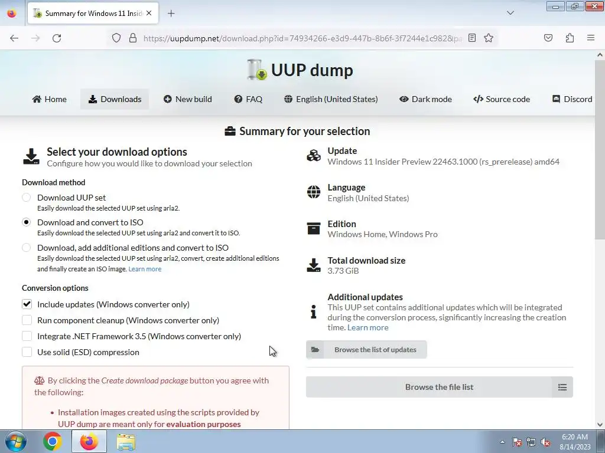605x453 pixels.
Task: Open the Firefox hamburger application menu
Action: point(591,38)
